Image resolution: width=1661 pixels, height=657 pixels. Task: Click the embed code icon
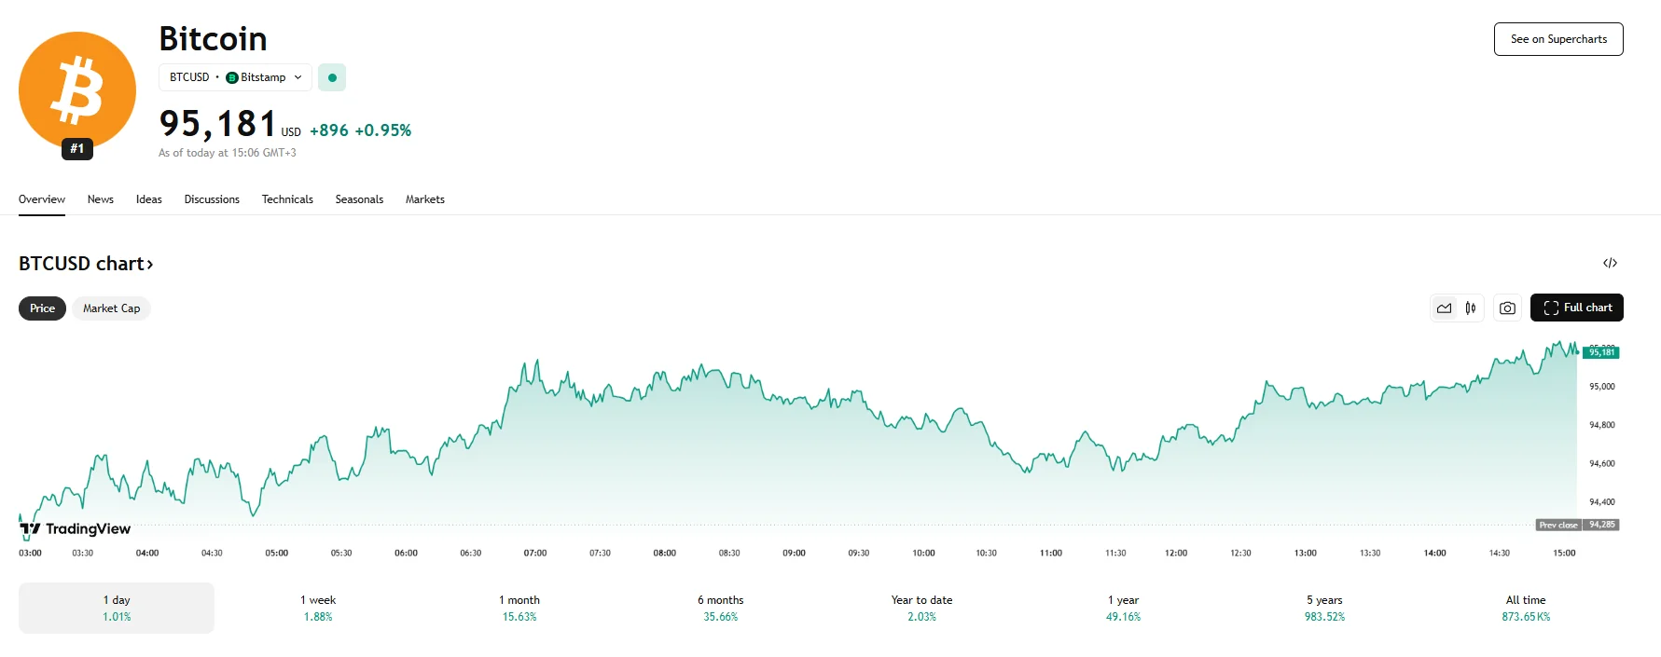(1610, 263)
